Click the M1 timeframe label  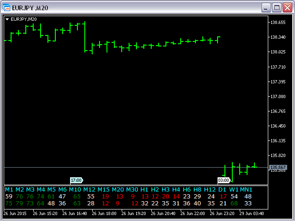pos(9,189)
